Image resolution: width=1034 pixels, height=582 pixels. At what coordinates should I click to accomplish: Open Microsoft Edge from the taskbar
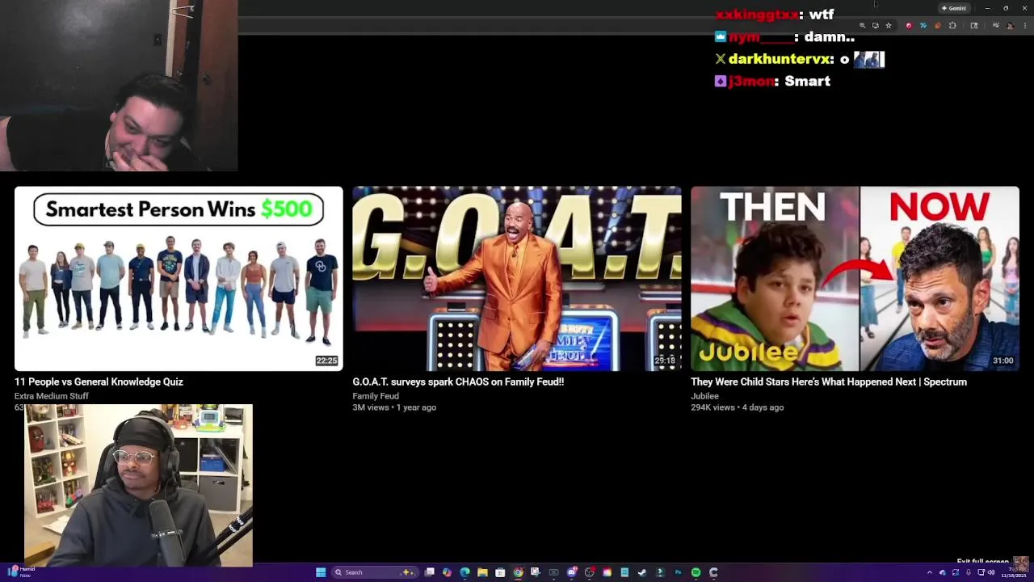[x=464, y=572]
